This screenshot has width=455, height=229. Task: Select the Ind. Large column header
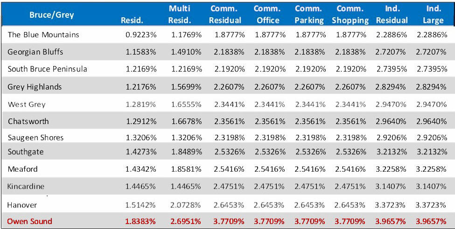pos(433,14)
